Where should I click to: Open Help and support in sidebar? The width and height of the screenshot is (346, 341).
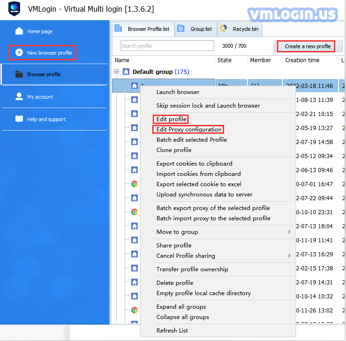pyautogui.click(x=46, y=119)
